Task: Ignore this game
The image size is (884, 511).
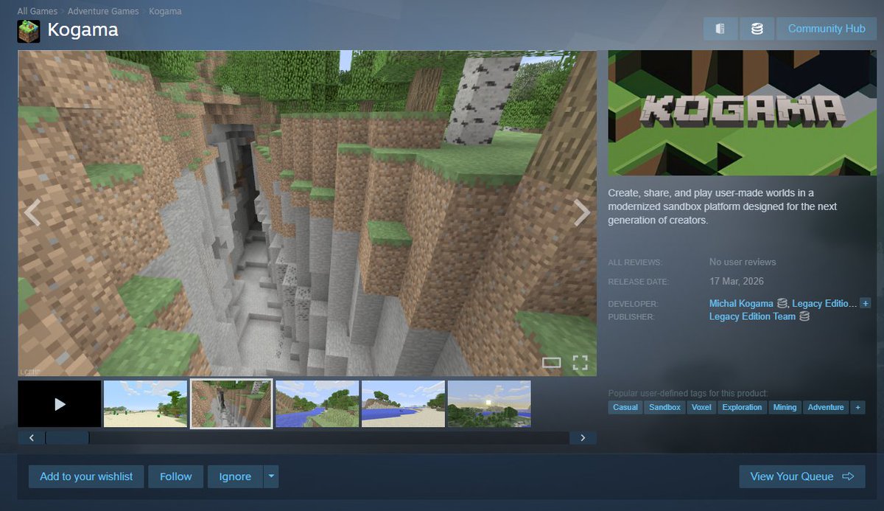Action: click(235, 476)
